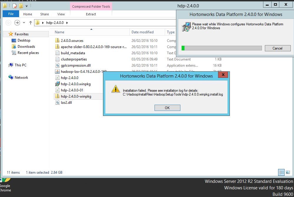Click the hdp-2.4.0.0-01 file icon
Screen dimensions: 294x197
[57, 90]
